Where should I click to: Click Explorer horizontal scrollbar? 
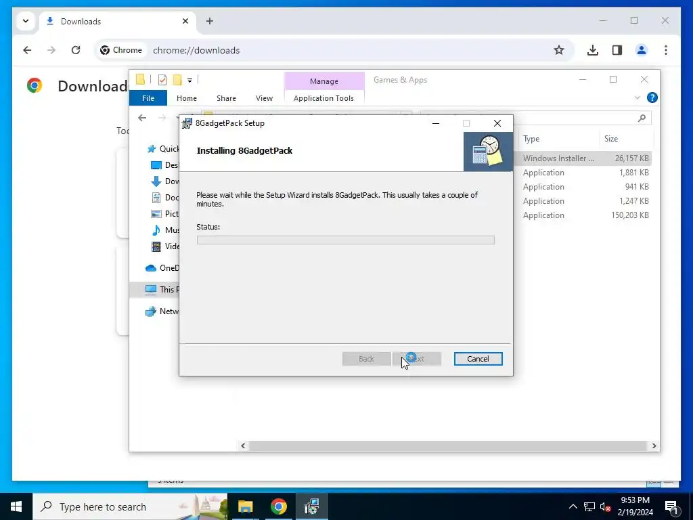(447, 446)
